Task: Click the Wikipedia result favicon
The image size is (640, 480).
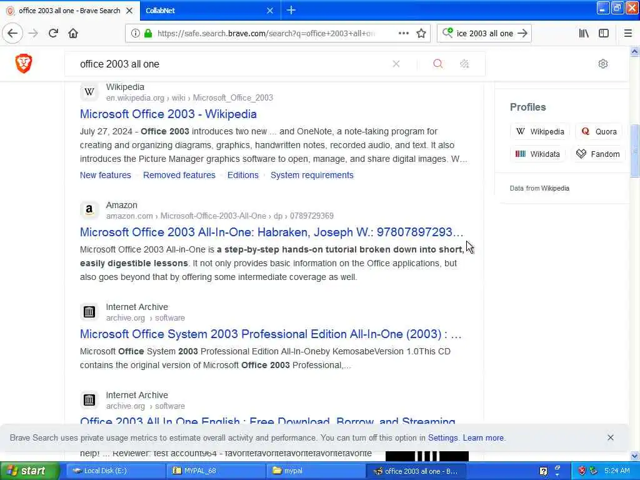Action: coord(89,92)
